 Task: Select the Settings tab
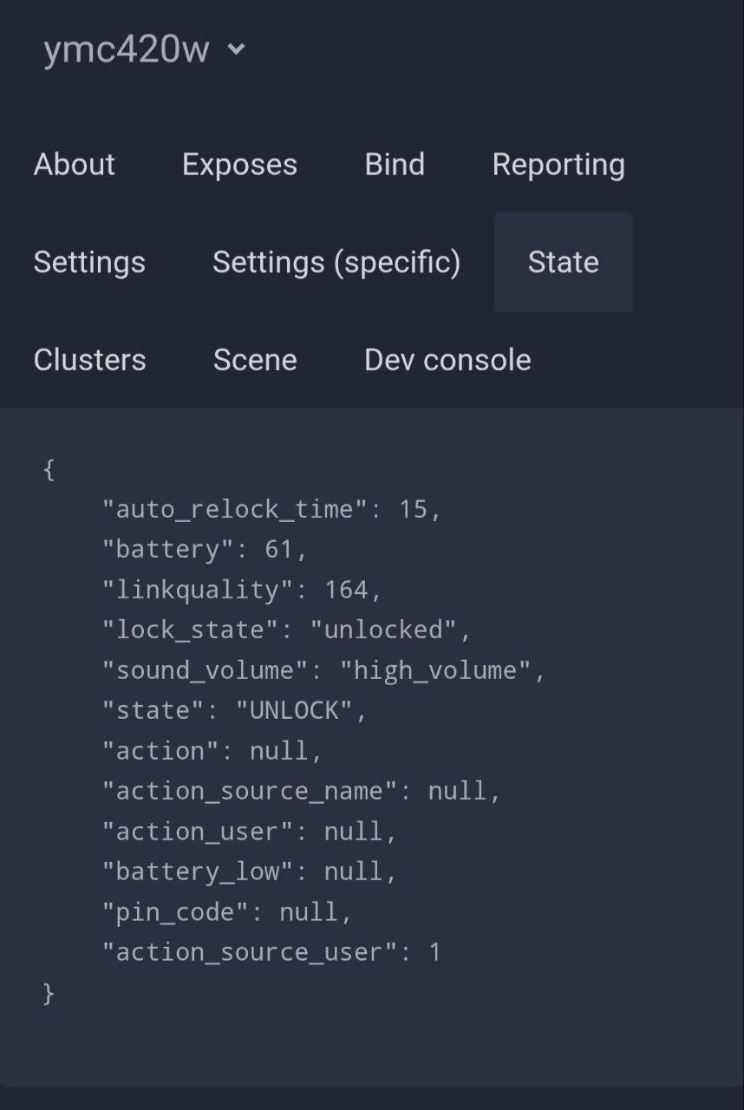pyautogui.click(x=89, y=262)
